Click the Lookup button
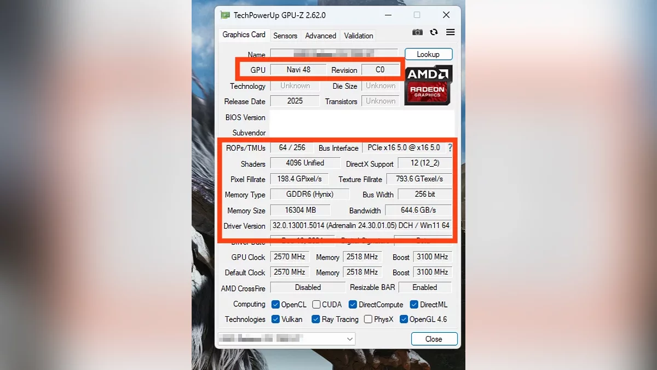The height and width of the screenshot is (370, 657). pos(428,54)
